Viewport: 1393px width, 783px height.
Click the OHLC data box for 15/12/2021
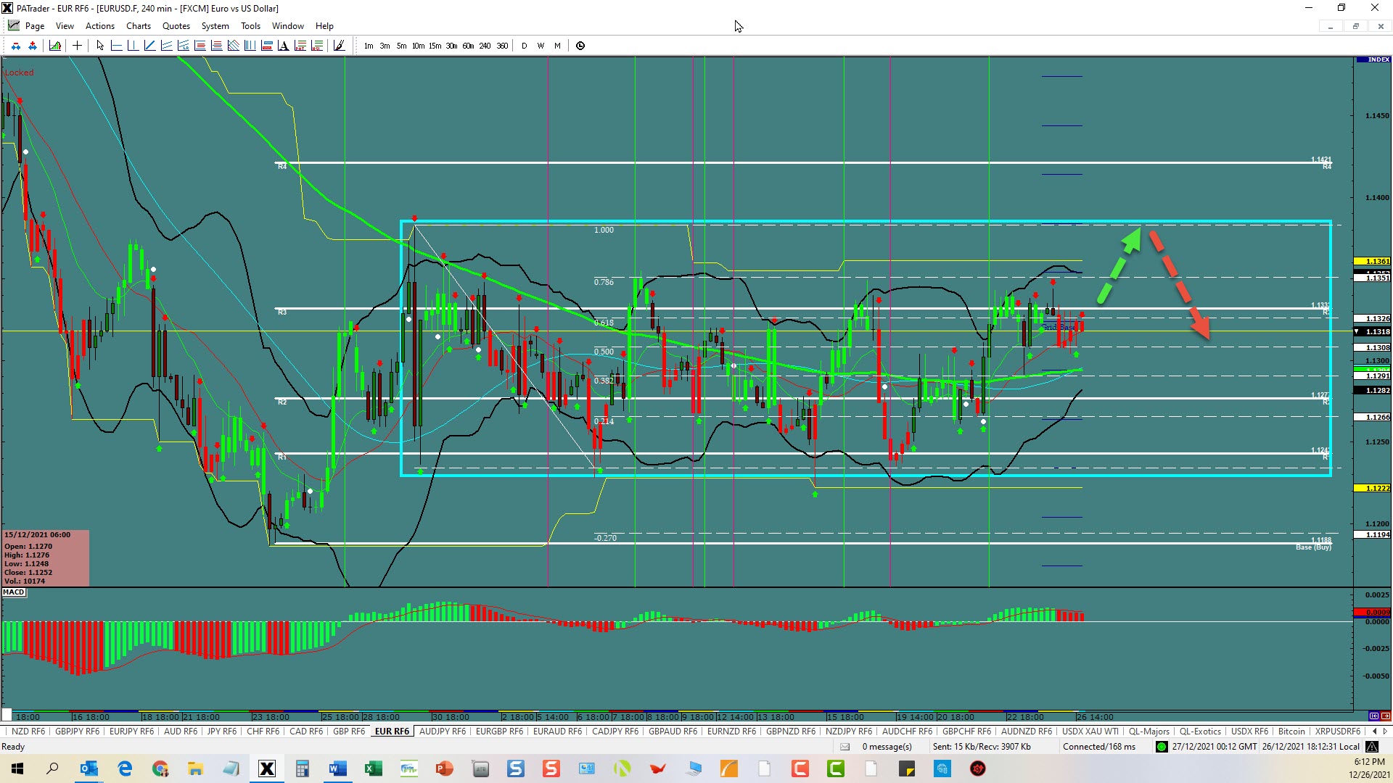45,558
